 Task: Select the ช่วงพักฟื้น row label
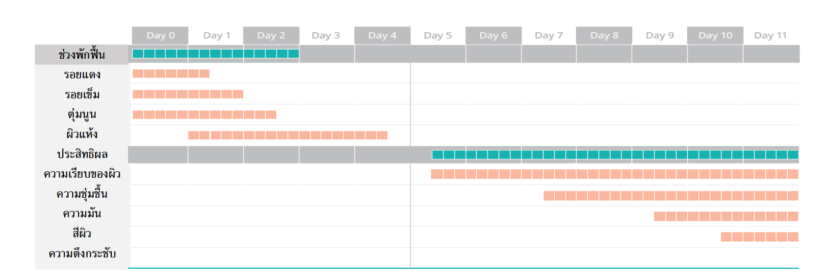click(81, 54)
